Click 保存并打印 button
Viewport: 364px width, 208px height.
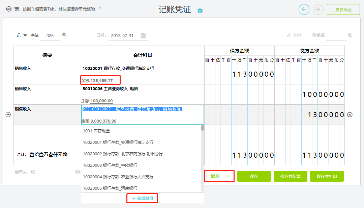click(x=327, y=176)
